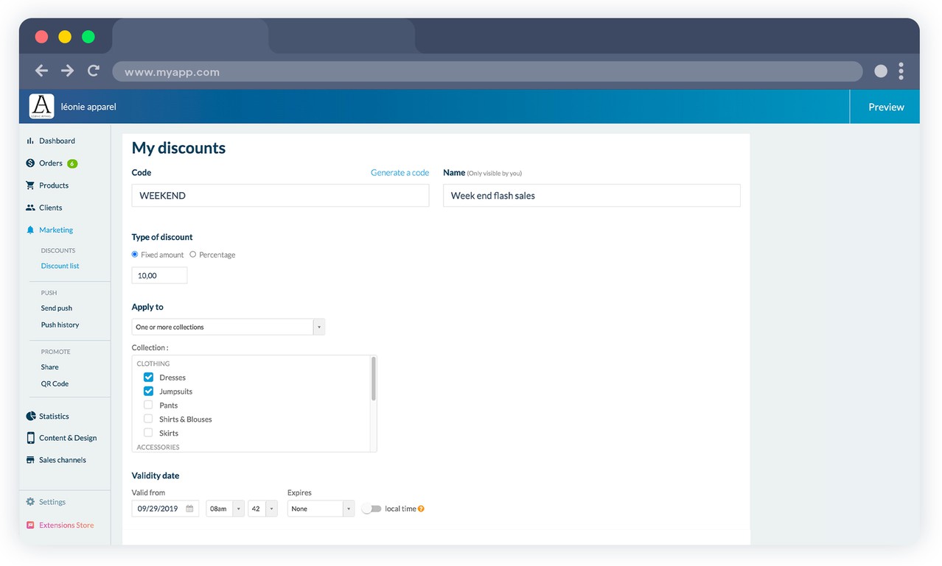Click the Sales channels store icon
The image size is (942, 566).
click(30, 460)
